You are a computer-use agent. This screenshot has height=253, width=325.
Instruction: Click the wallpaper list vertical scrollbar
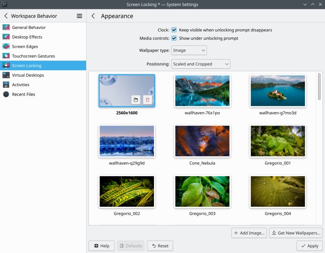point(319,86)
